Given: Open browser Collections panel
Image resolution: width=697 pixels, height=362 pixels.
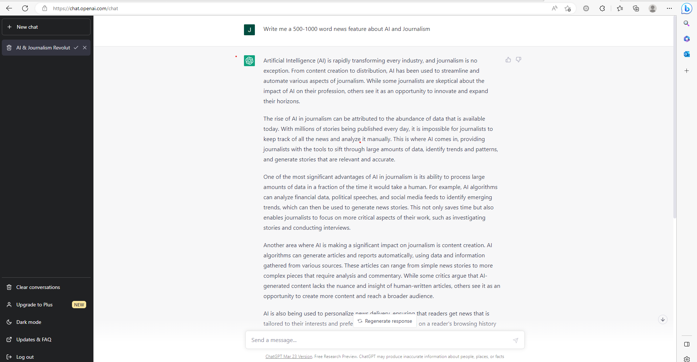Looking at the screenshot, I should [x=636, y=8].
